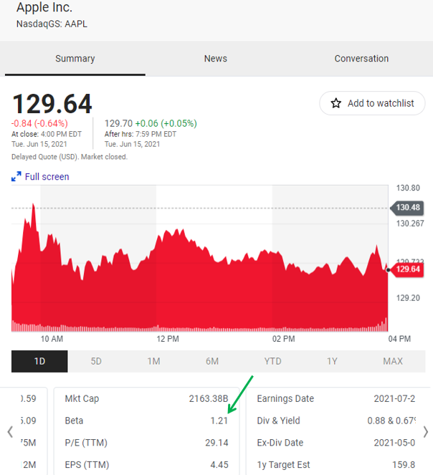This screenshot has height=475, width=433.
Task: Show the MAX chart range
Action: (x=393, y=361)
